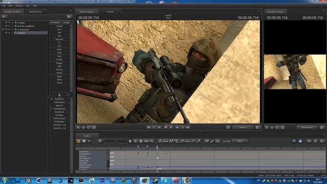Switch to the clip editor mode
The height and width of the screenshot is (184, 327).
[x=78, y=141]
